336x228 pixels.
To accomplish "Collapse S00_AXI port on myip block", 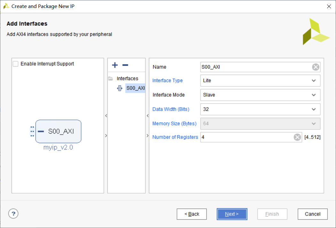I will (x=41, y=131).
